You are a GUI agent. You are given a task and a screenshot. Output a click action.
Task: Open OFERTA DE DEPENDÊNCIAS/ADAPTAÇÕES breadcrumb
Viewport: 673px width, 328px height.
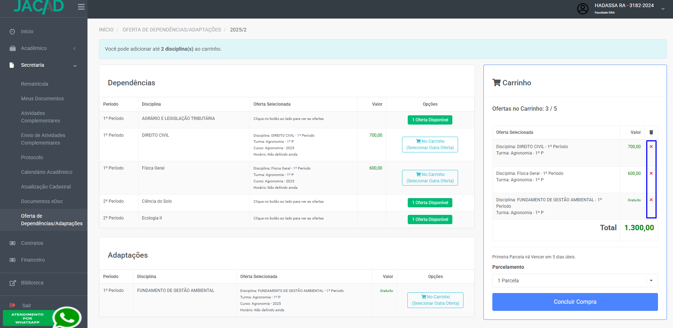pos(172,30)
